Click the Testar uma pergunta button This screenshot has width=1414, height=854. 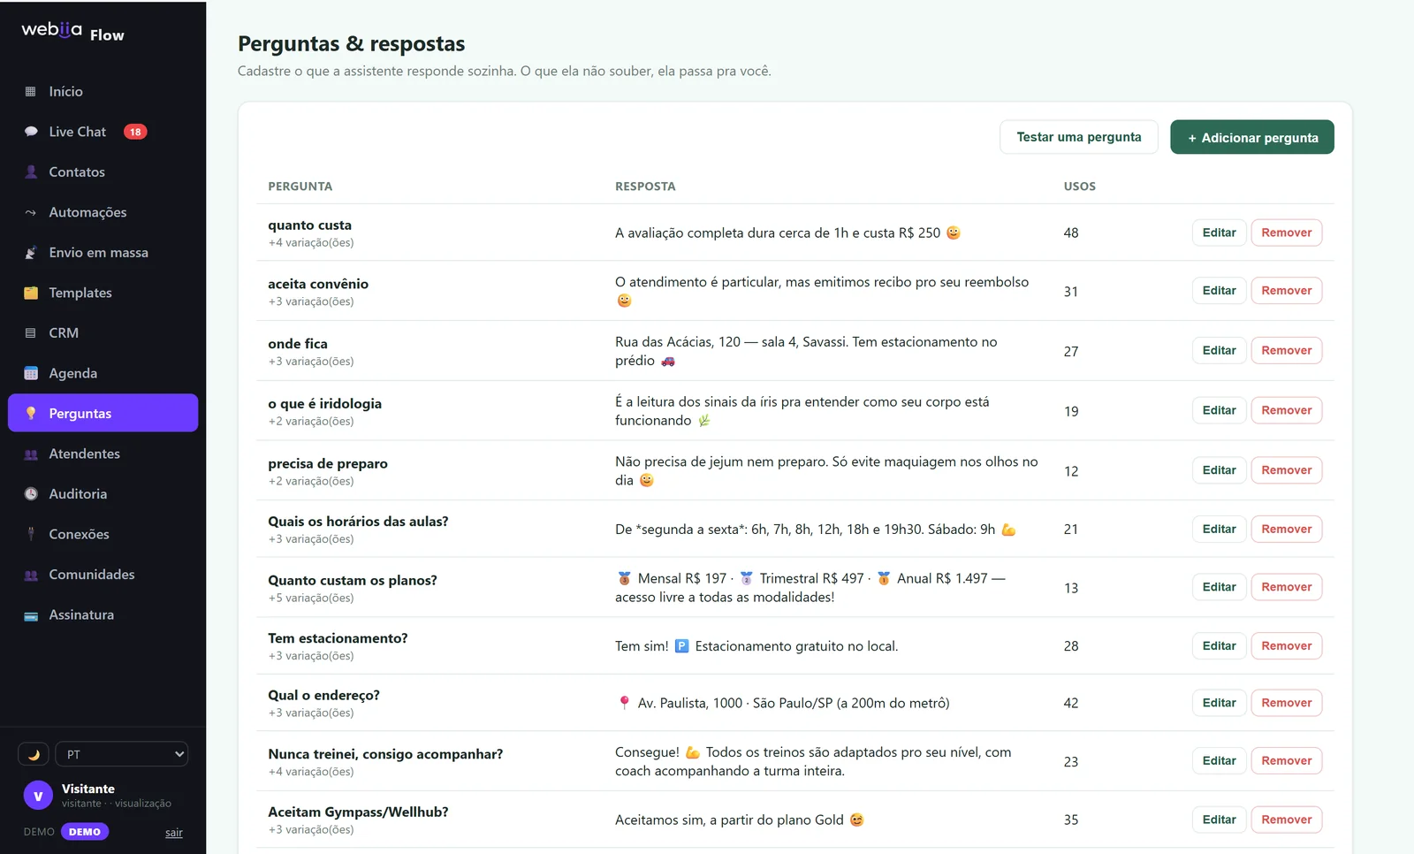1079,137
